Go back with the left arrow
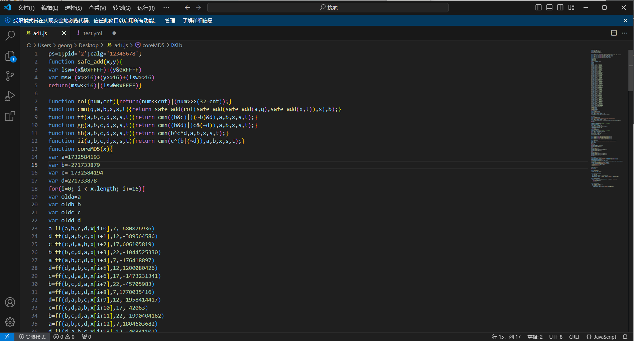The height and width of the screenshot is (341, 634). [187, 7]
